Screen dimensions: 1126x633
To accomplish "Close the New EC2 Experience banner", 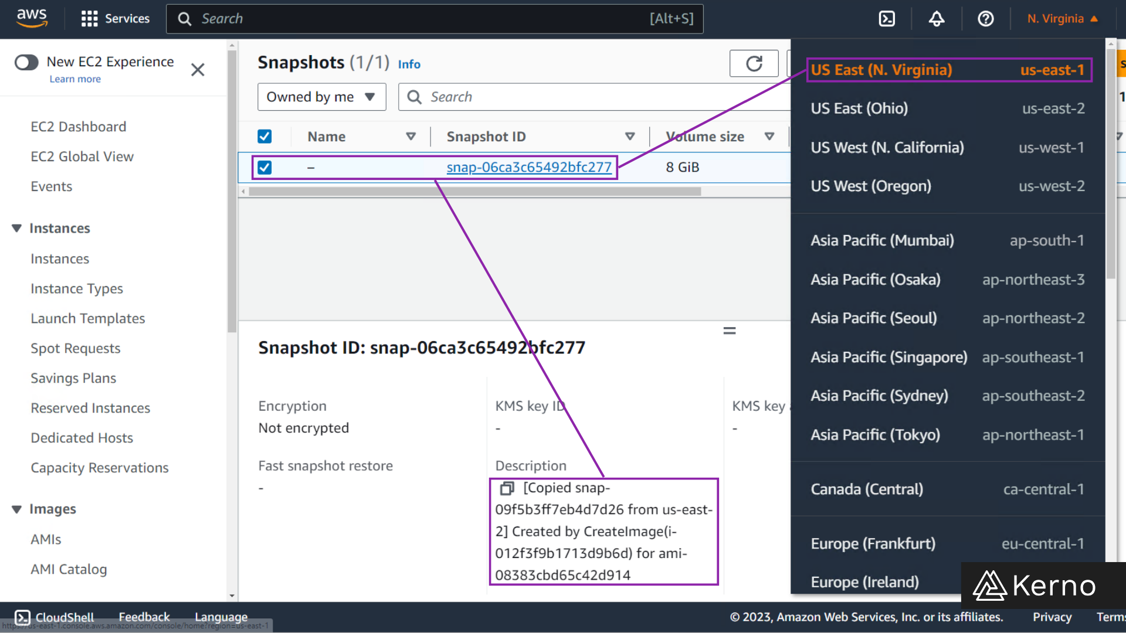I will (198, 70).
